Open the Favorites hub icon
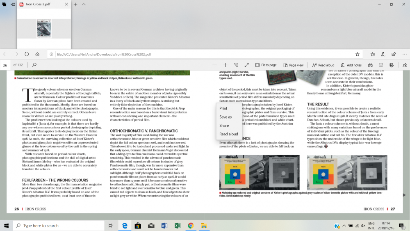 pos(373,54)
